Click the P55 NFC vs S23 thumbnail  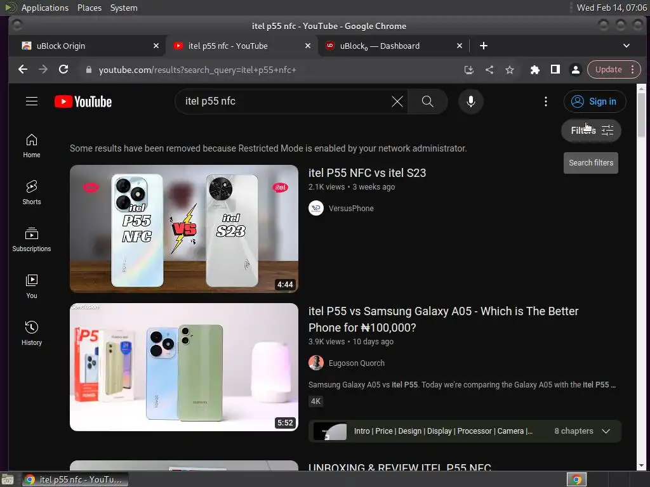(x=184, y=228)
